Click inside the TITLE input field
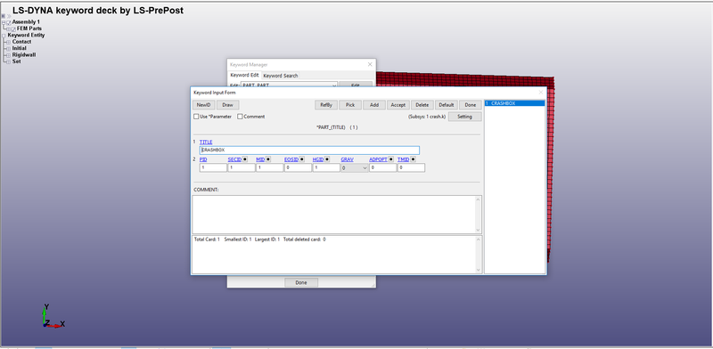This screenshot has height=349, width=713. pyautogui.click(x=309, y=150)
